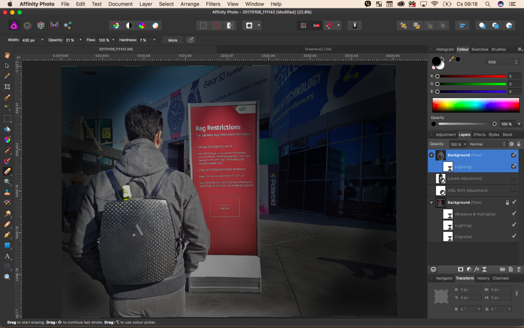
Task: Open the Quick Mask options dropdown arrow
Action: 259,25
